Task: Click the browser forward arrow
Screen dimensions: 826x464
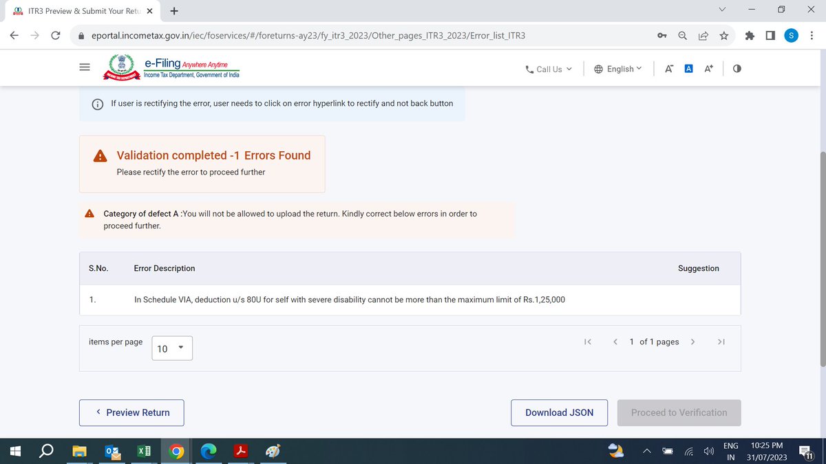Action: tap(35, 36)
